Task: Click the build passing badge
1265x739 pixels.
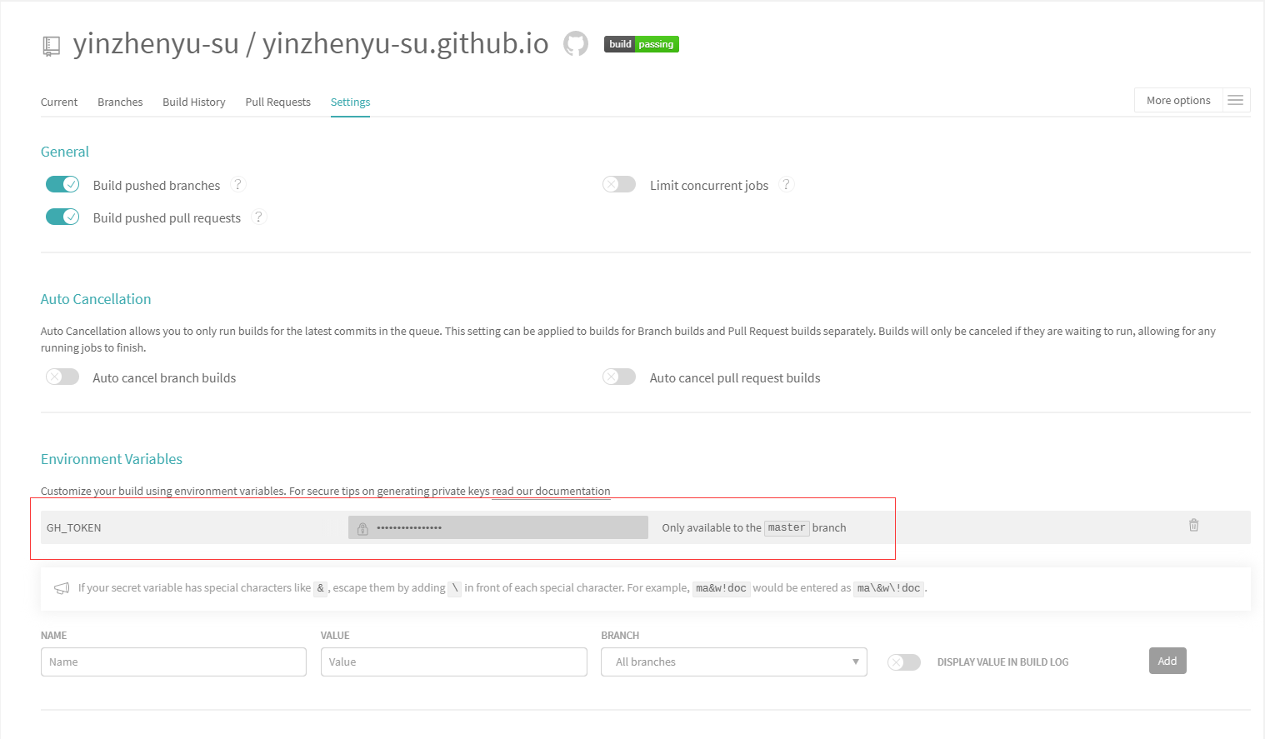Action: (642, 44)
